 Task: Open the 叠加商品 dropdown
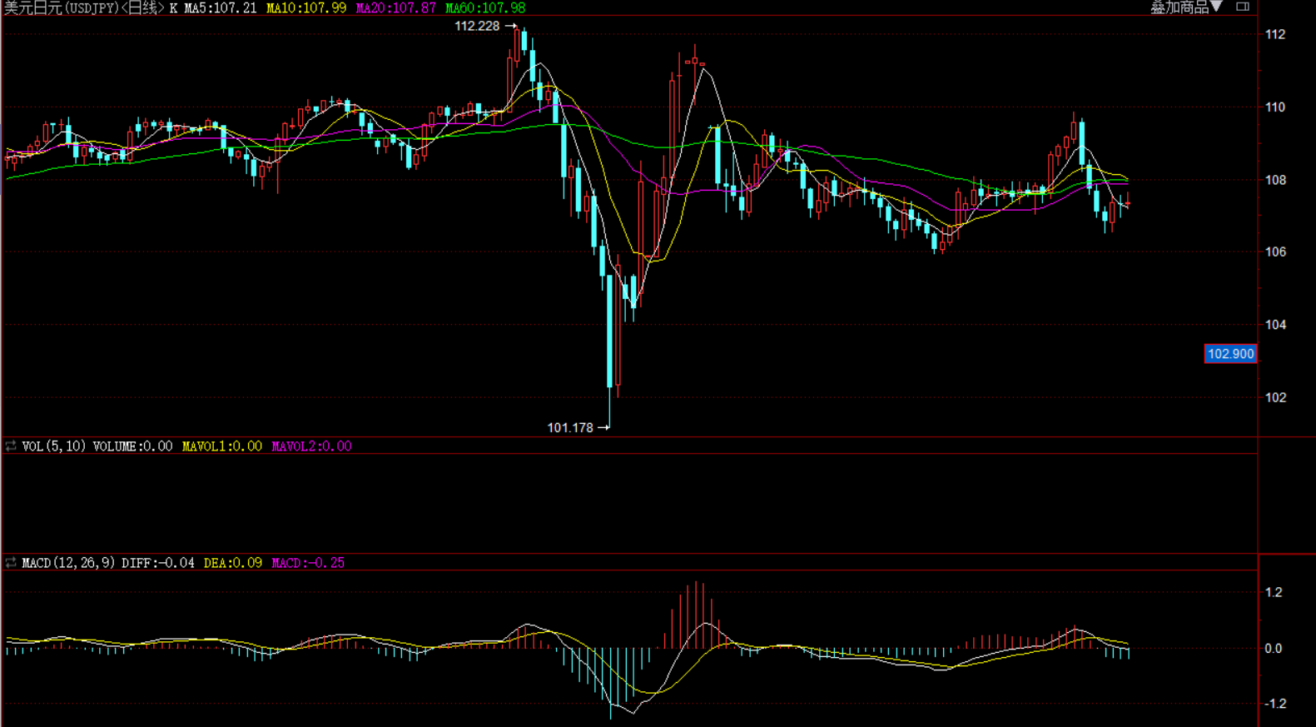(x=1185, y=7)
